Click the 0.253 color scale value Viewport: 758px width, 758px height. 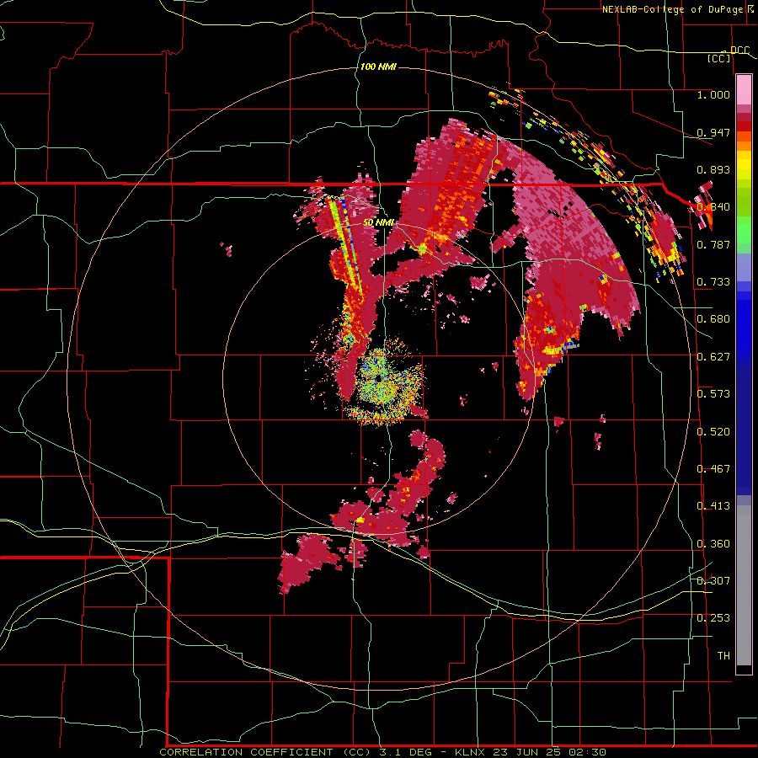point(713,618)
